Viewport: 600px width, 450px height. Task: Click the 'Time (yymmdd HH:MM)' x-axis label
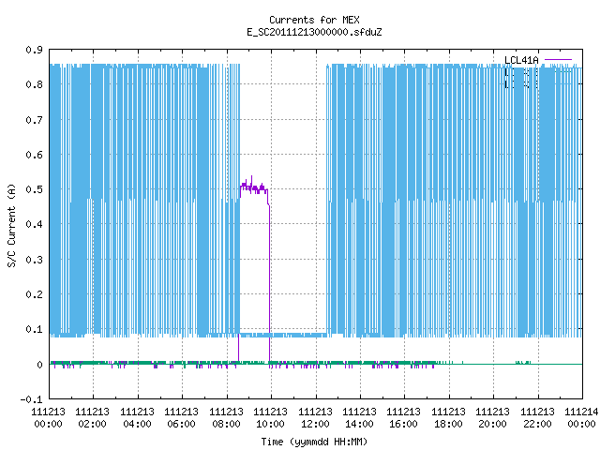point(314,442)
